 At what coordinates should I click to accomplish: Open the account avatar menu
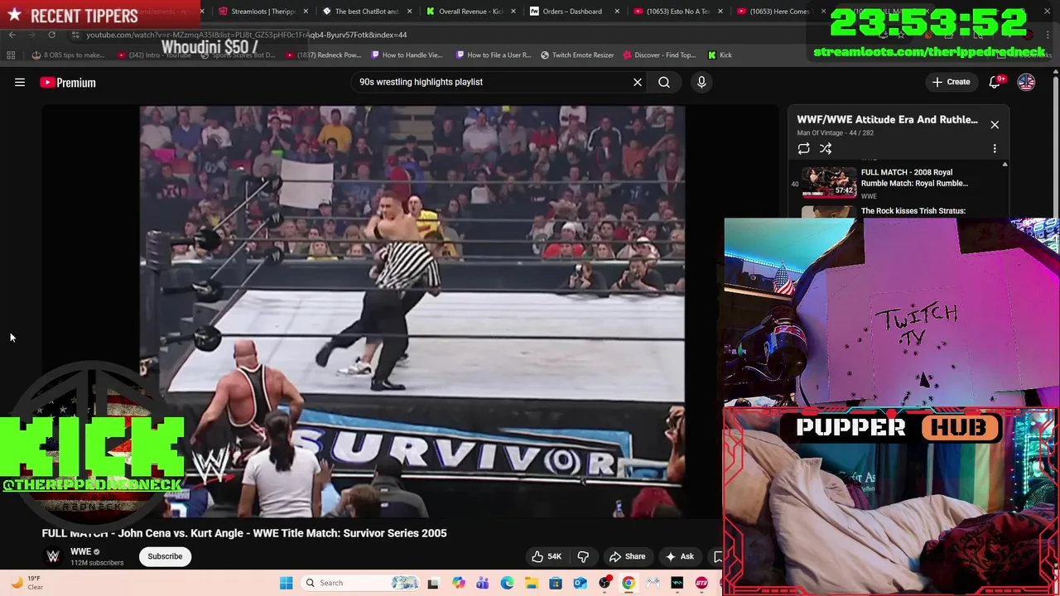(x=1026, y=82)
